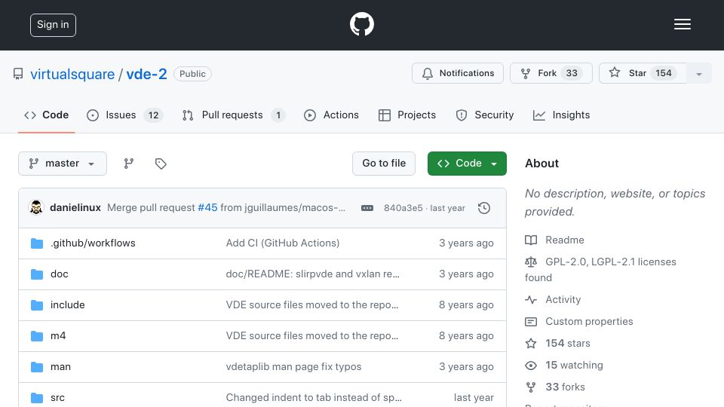724x407 pixels.
Task: Open the 'doc/README: slirpvde and vxlan' commit
Action: [x=312, y=274]
